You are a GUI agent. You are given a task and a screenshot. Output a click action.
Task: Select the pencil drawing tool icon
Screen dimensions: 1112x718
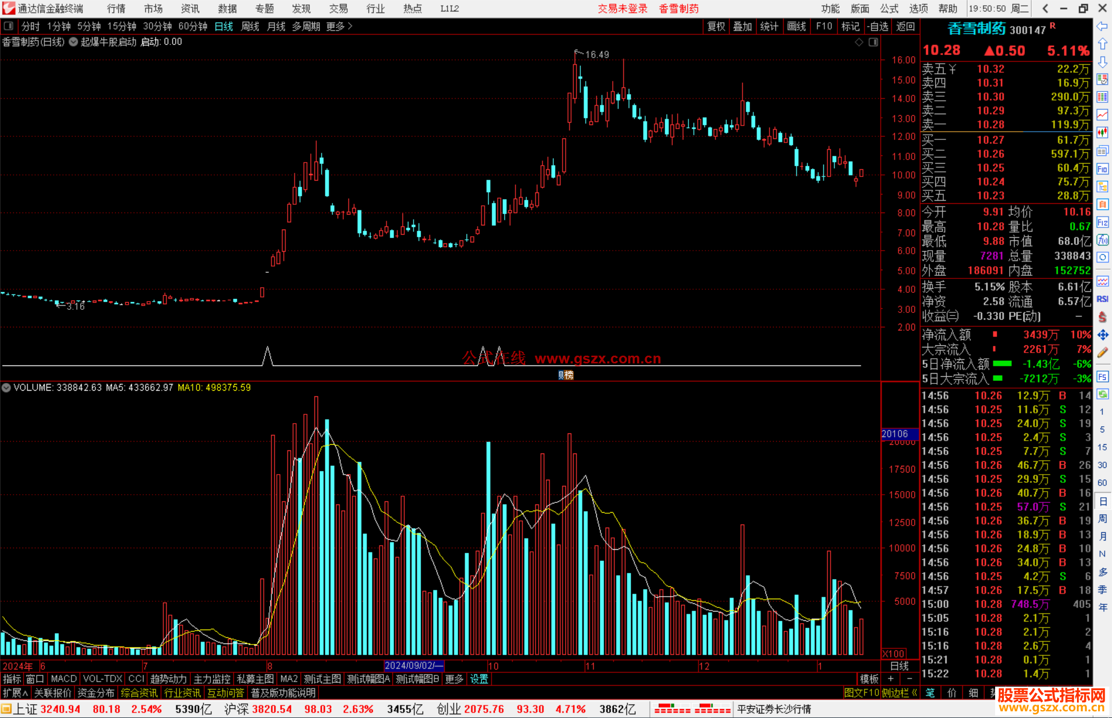1102,353
